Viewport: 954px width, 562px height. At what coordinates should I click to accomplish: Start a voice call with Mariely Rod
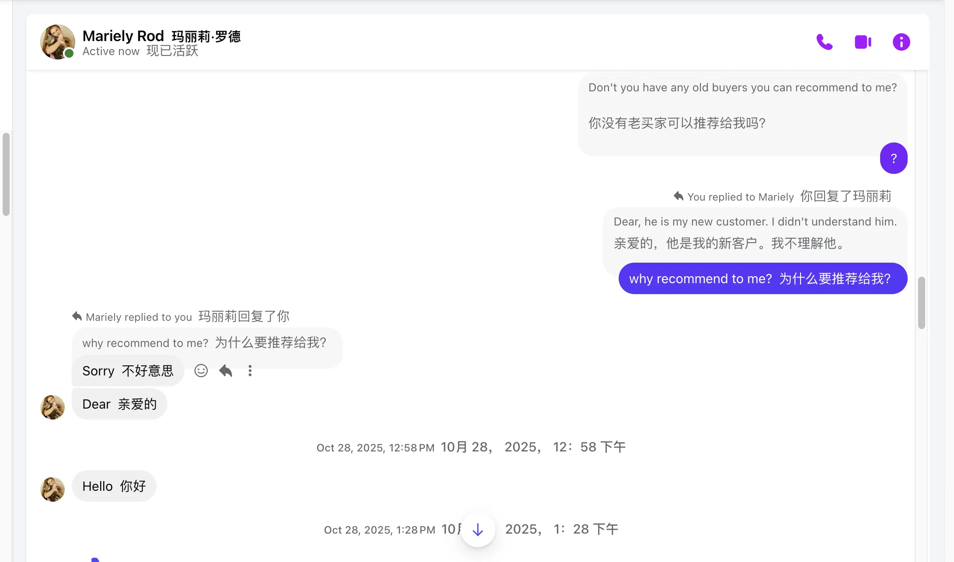click(824, 42)
